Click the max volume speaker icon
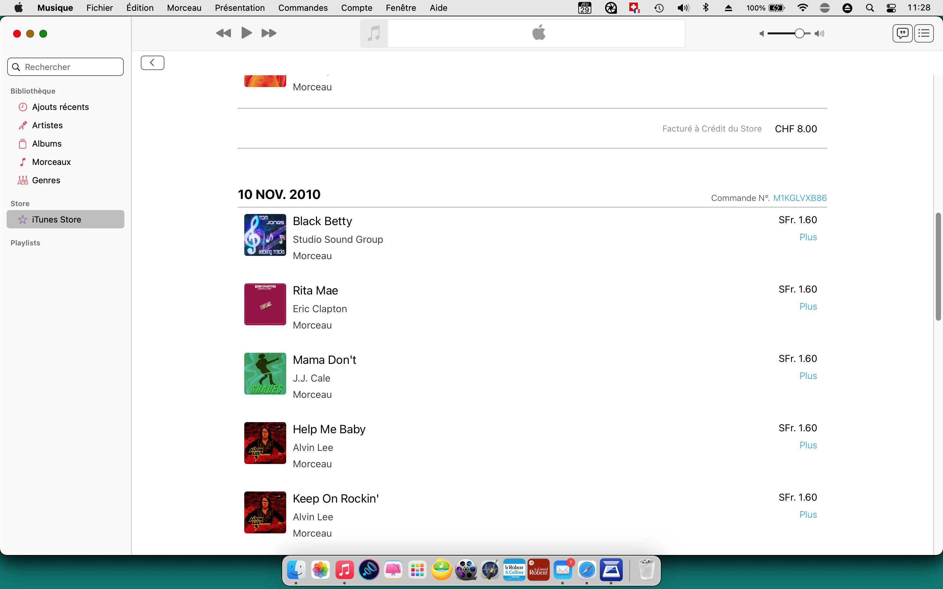Viewport: 943px width, 589px height. point(819,34)
